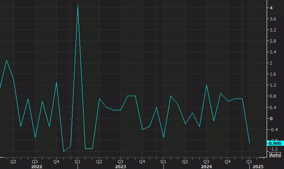Click the 2 value on the y-axis

click(x=271, y=63)
